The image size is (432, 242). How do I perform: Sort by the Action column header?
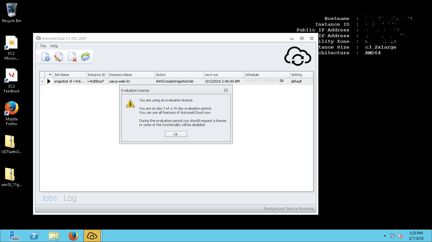click(x=179, y=75)
